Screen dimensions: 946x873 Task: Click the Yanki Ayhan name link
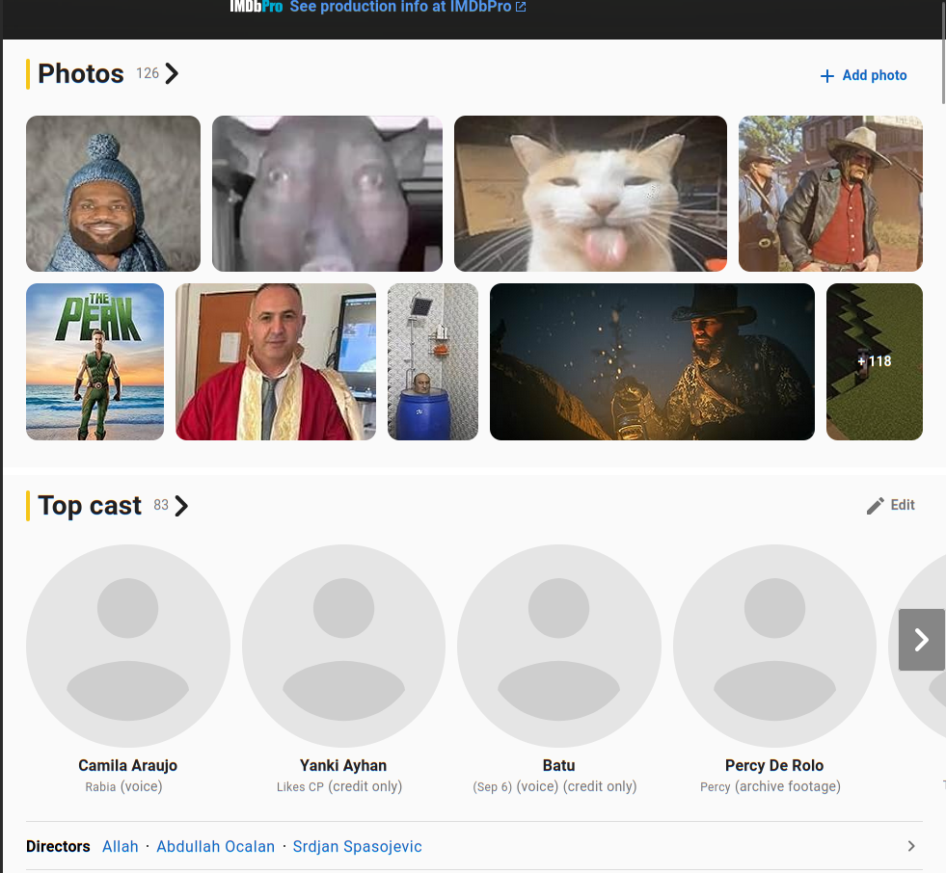click(343, 765)
